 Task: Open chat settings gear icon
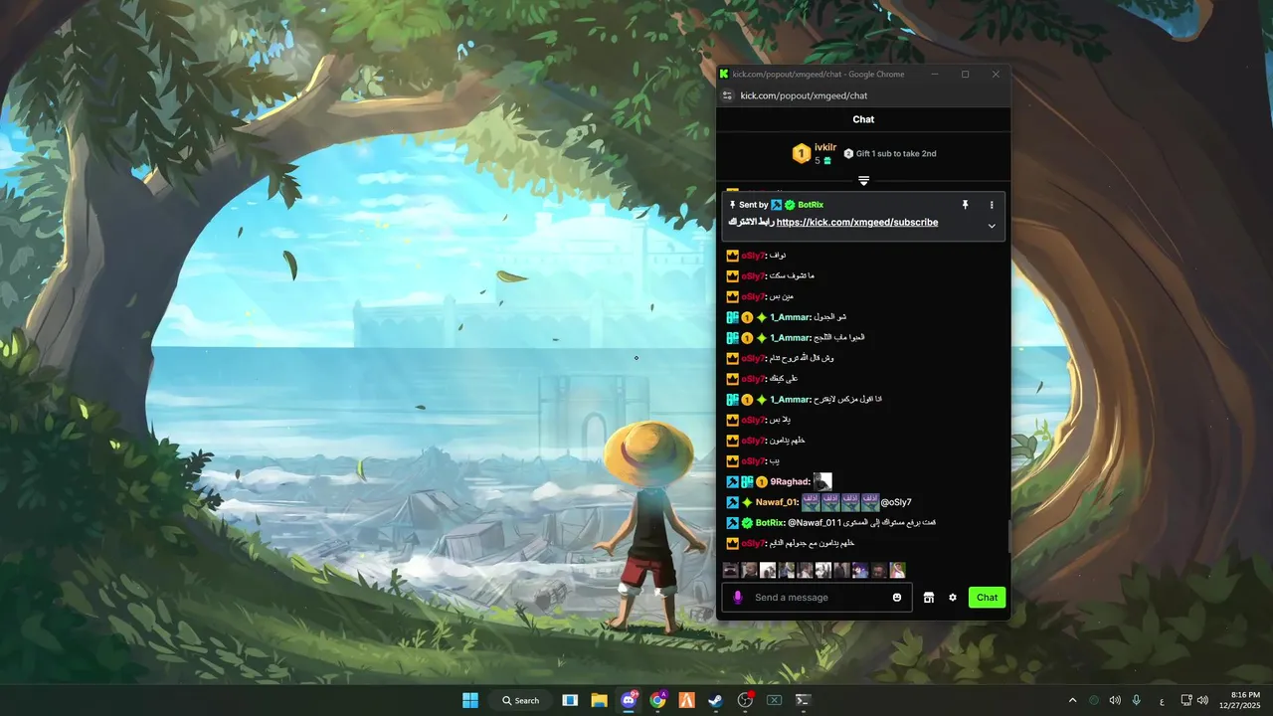click(953, 598)
